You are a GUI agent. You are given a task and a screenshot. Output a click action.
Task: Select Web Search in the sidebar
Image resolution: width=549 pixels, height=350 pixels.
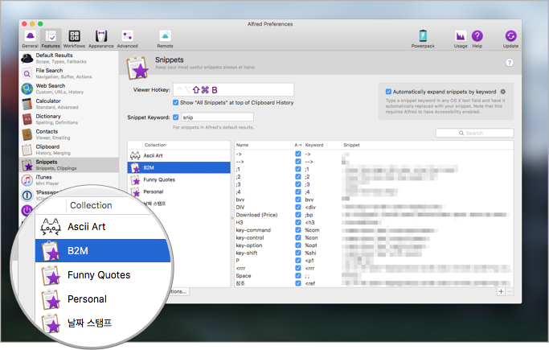[69, 89]
